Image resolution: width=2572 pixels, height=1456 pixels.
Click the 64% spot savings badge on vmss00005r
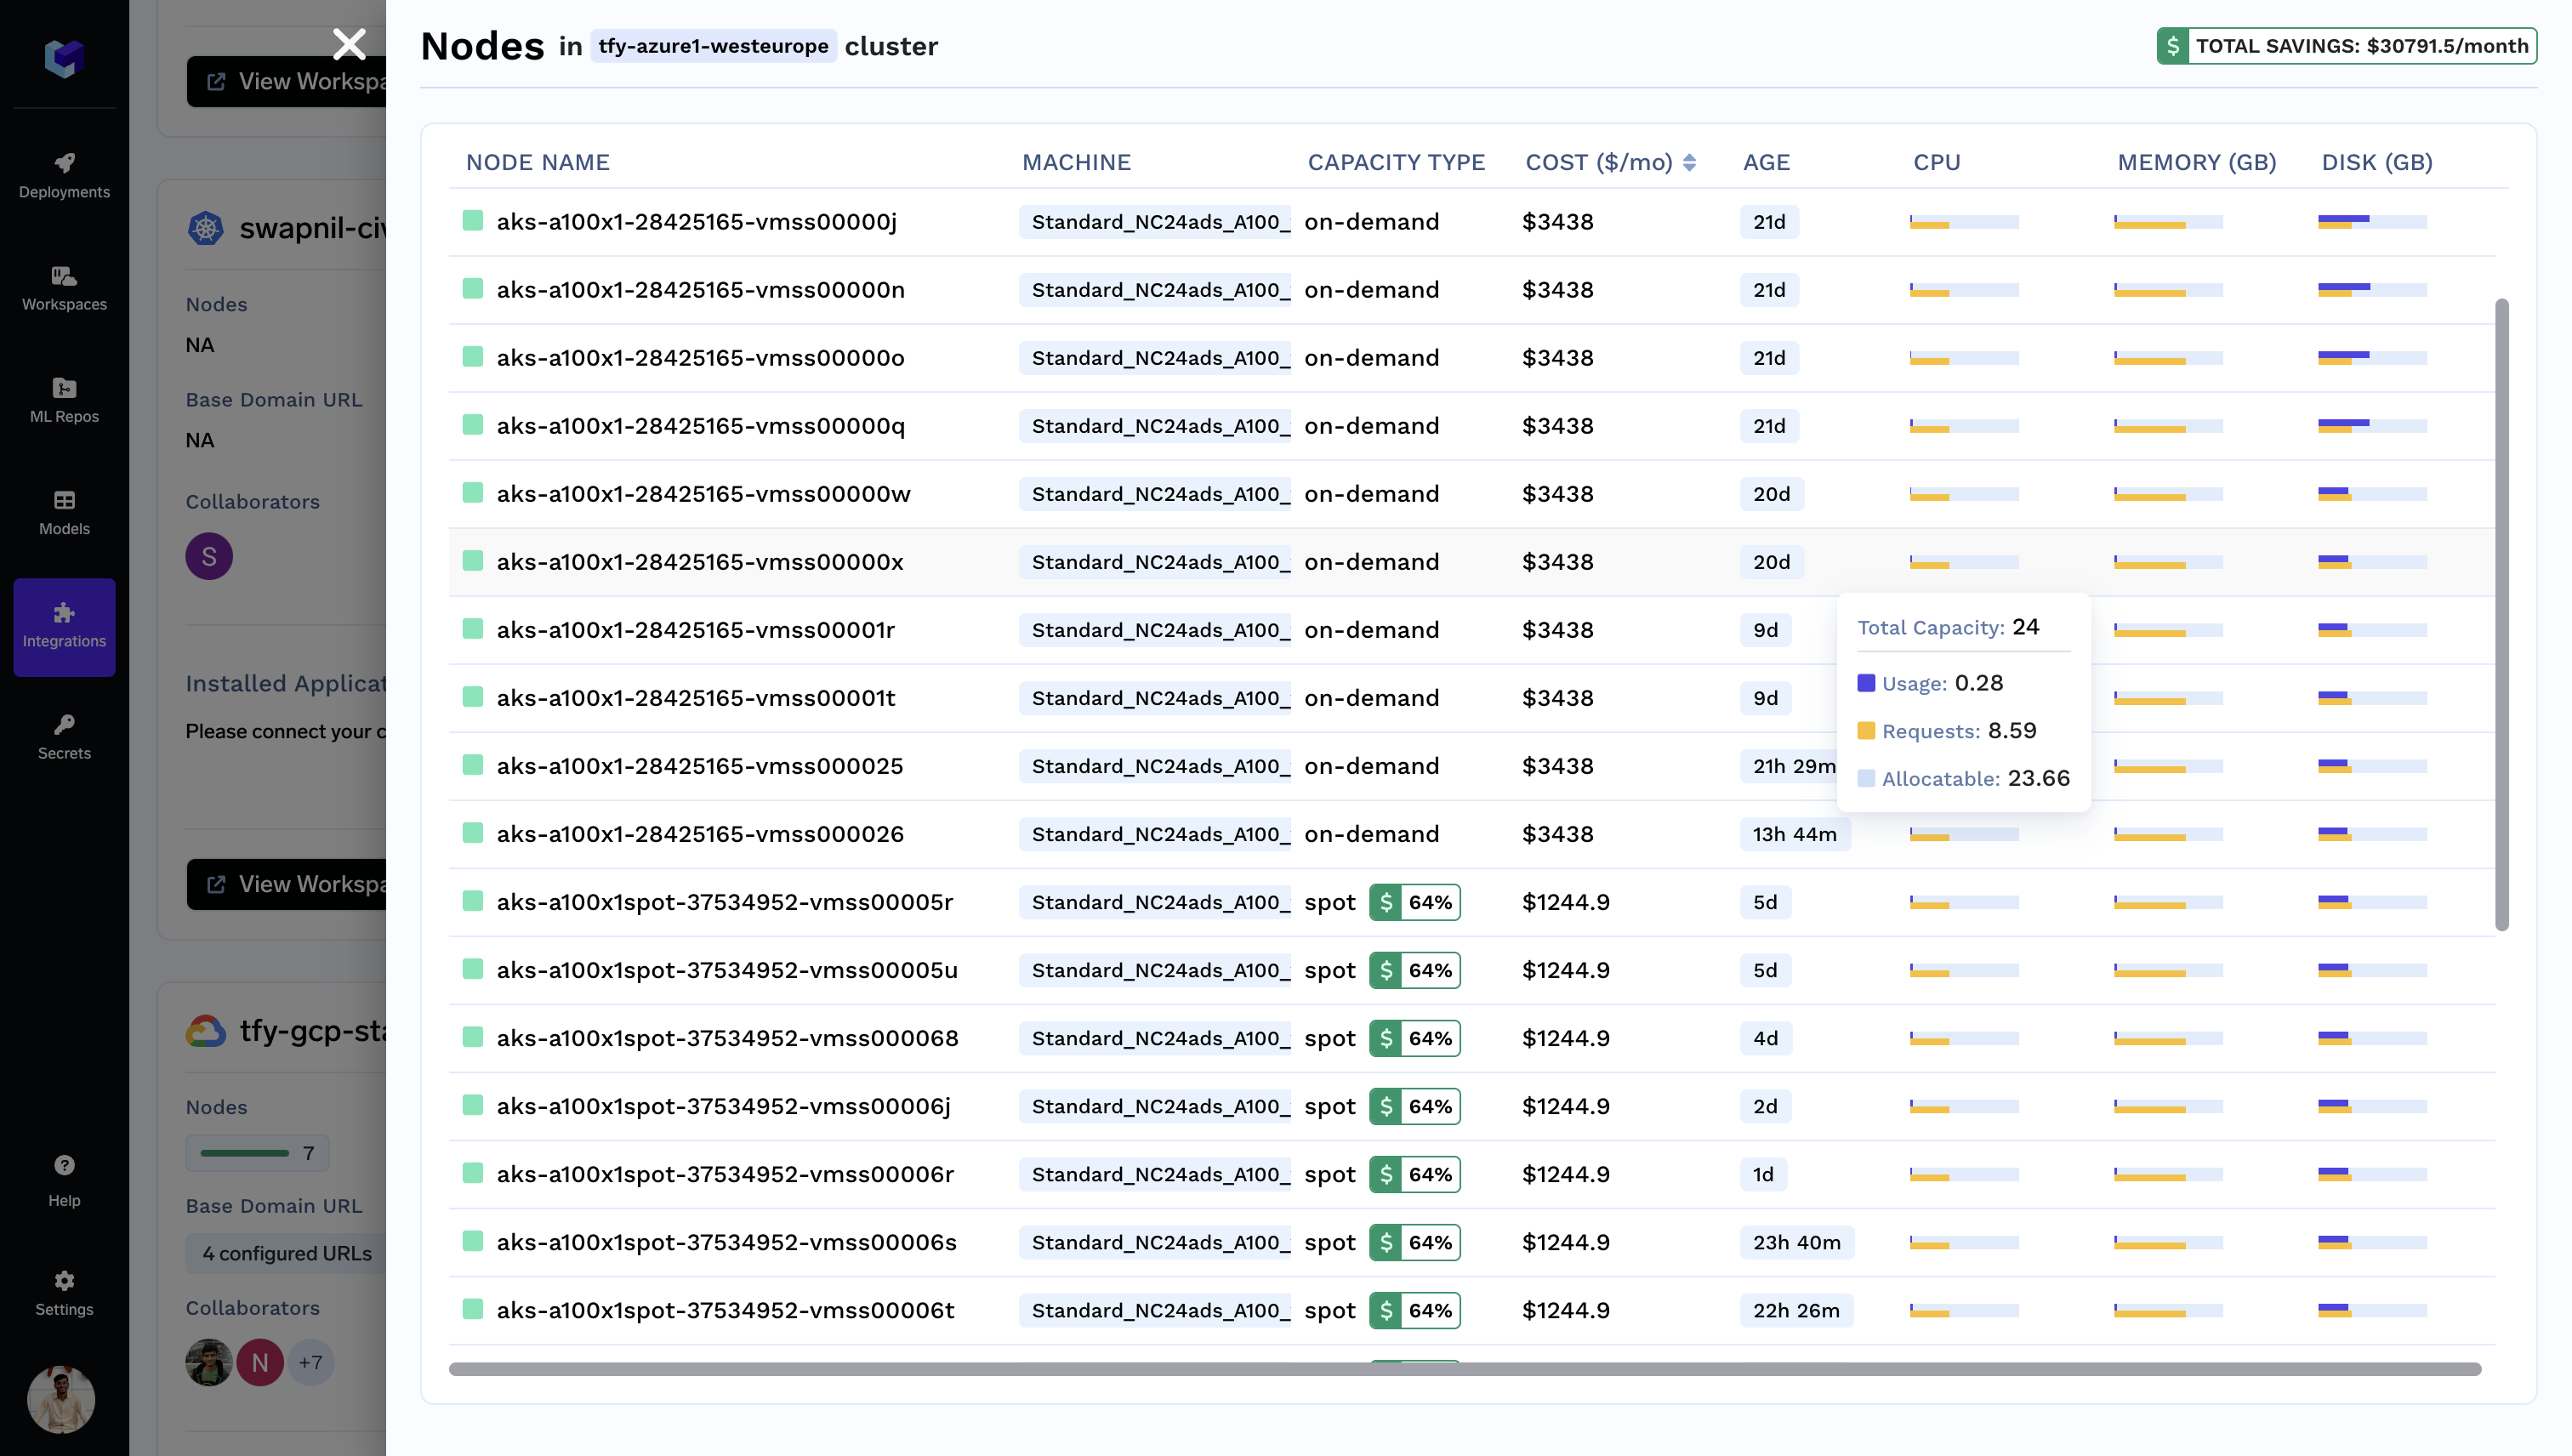tap(1414, 902)
